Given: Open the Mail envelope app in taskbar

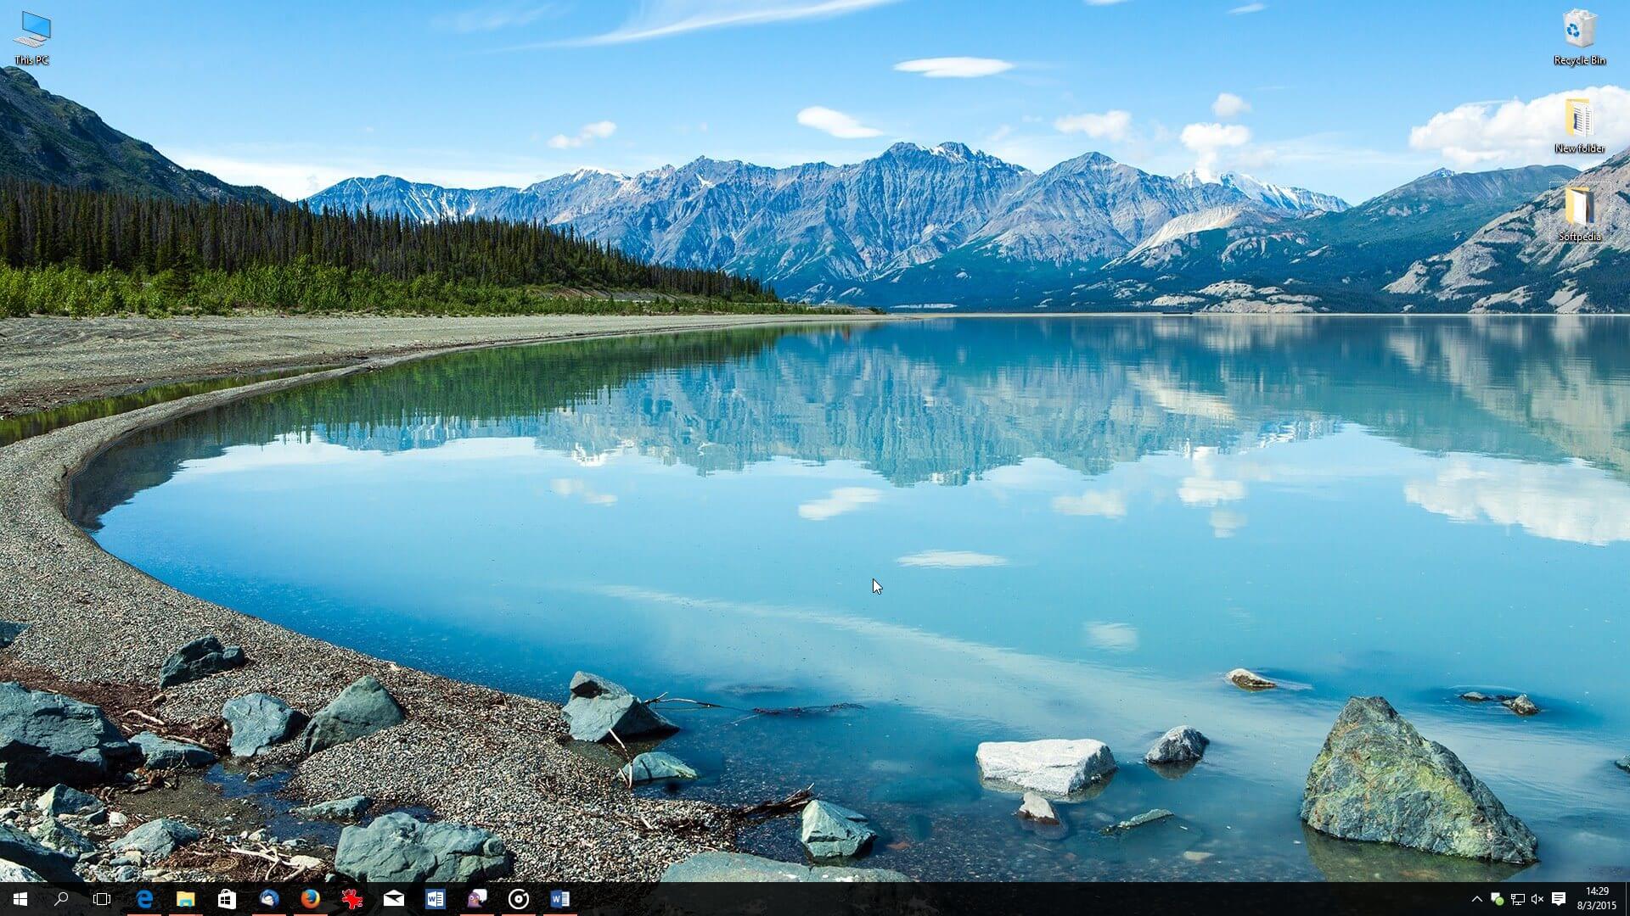Looking at the screenshot, I should pos(394,899).
